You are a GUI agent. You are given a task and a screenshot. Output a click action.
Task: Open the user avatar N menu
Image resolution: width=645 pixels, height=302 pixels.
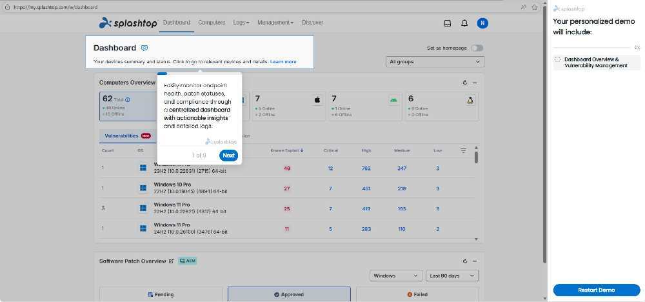(x=482, y=23)
